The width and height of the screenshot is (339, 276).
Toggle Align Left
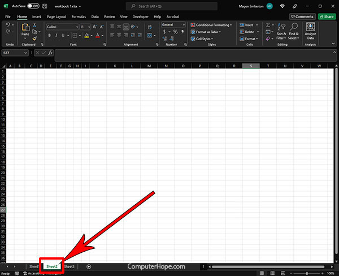[112, 35]
